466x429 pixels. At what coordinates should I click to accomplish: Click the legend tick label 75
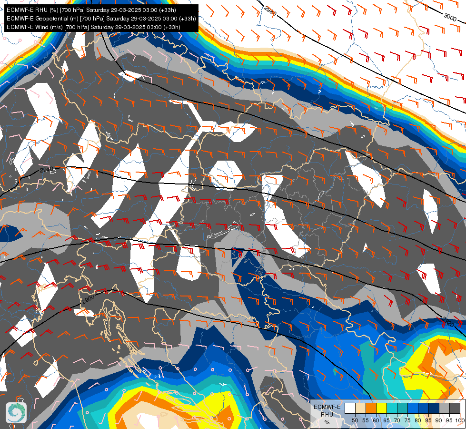407,420
